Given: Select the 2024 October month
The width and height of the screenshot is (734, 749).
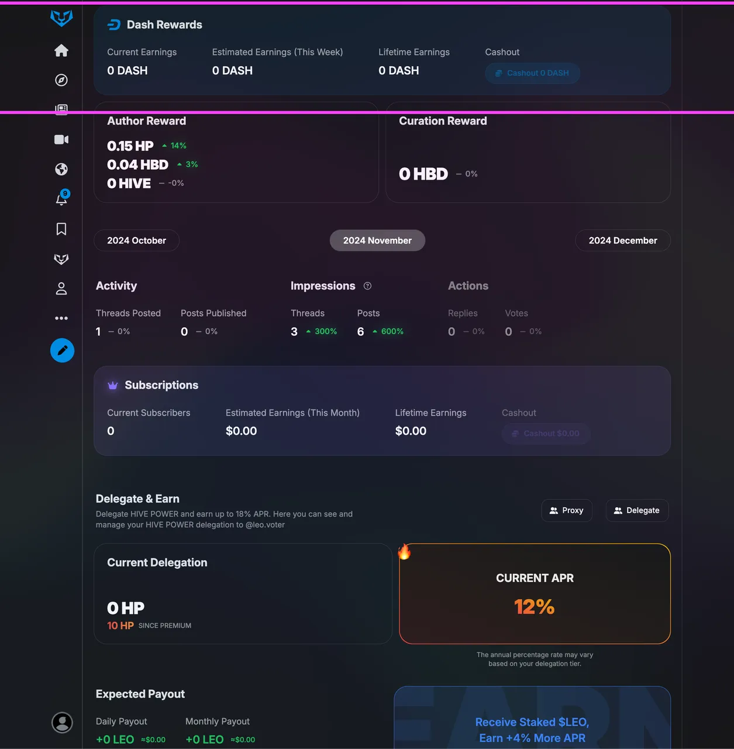Looking at the screenshot, I should tap(136, 240).
